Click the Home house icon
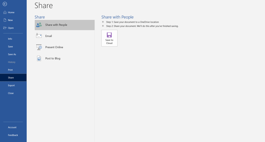Image resolution: width=265 pixels, height=142 pixels. 5,12
